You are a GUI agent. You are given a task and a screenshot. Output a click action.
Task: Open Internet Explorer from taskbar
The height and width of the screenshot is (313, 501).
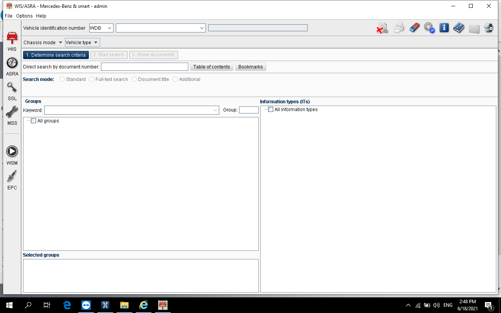(143, 305)
